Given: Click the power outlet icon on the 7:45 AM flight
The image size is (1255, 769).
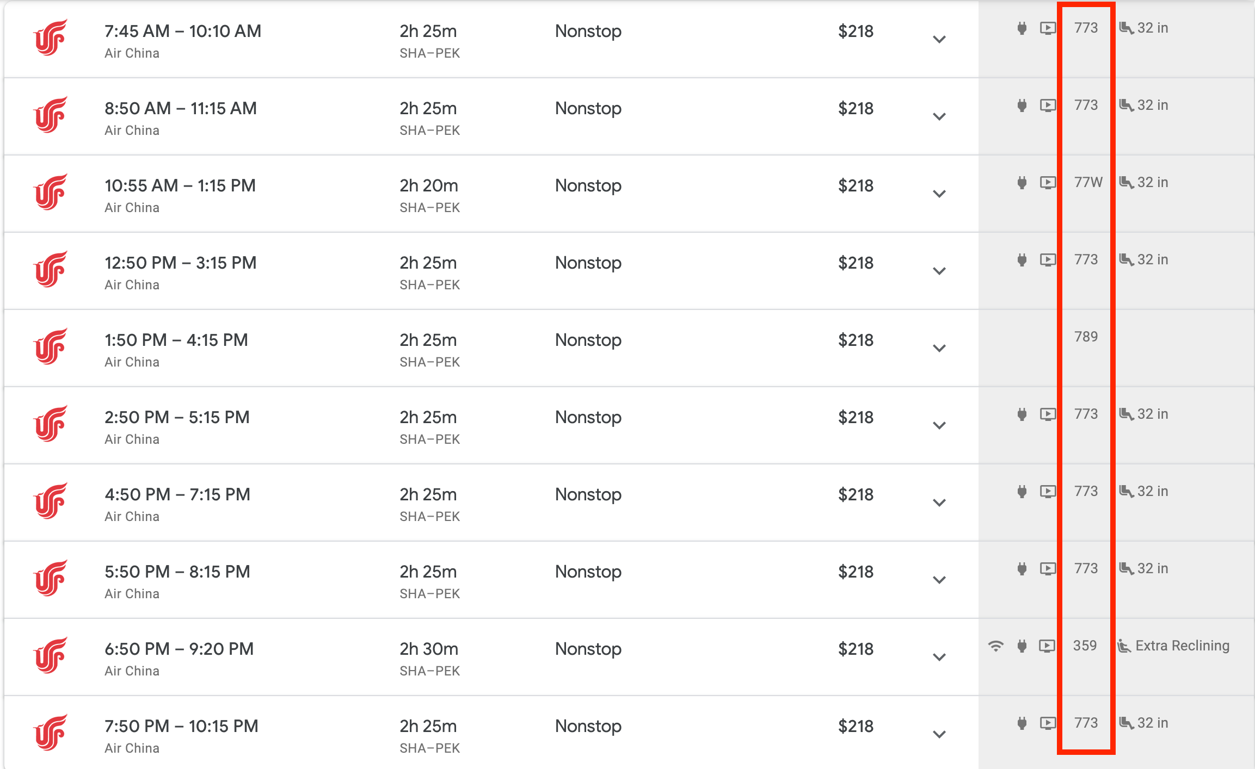Looking at the screenshot, I should [1022, 28].
